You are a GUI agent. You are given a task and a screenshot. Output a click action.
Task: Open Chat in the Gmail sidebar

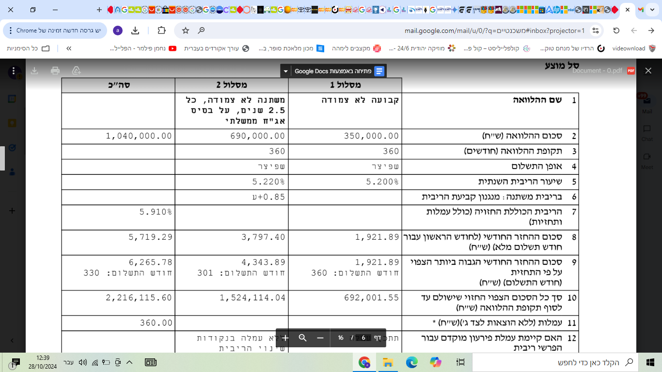point(647,132)
